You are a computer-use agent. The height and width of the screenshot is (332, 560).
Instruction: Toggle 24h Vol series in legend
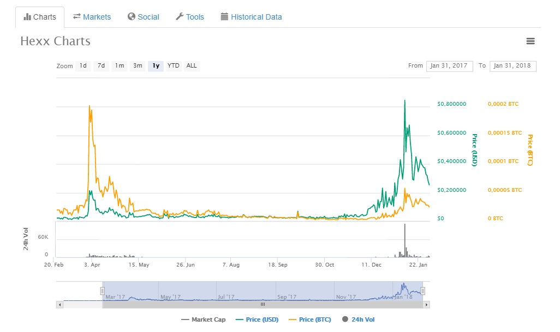click(x=359, y=319)
